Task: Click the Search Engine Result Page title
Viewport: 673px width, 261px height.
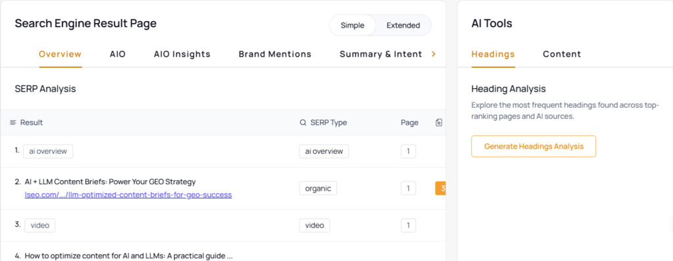Action: [x=85, y=23]
